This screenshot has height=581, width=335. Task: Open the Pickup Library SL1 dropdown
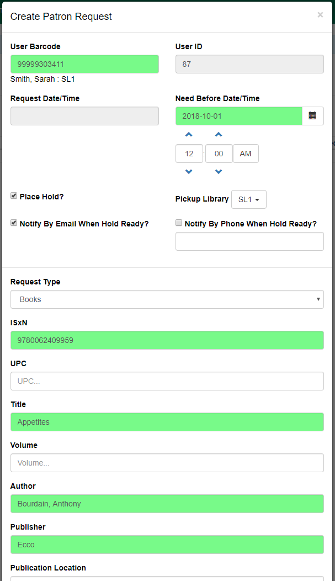coord(248,199)
